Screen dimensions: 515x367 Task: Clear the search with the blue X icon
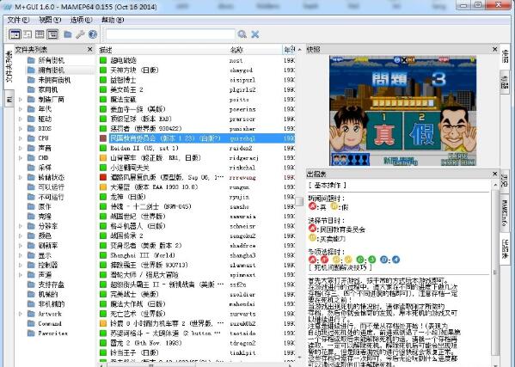[x=255, y=34]
